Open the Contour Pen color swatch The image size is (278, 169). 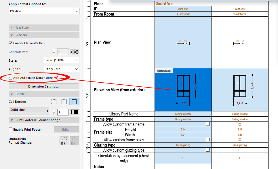74,52
